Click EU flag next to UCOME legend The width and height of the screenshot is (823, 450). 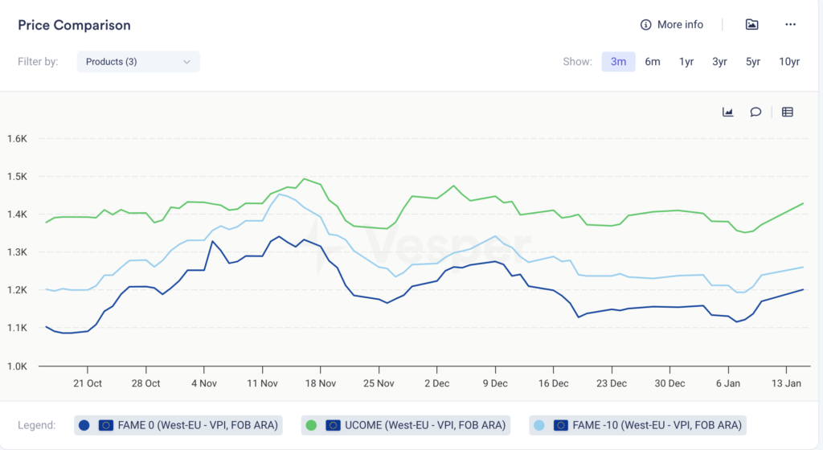coord(333,424)
